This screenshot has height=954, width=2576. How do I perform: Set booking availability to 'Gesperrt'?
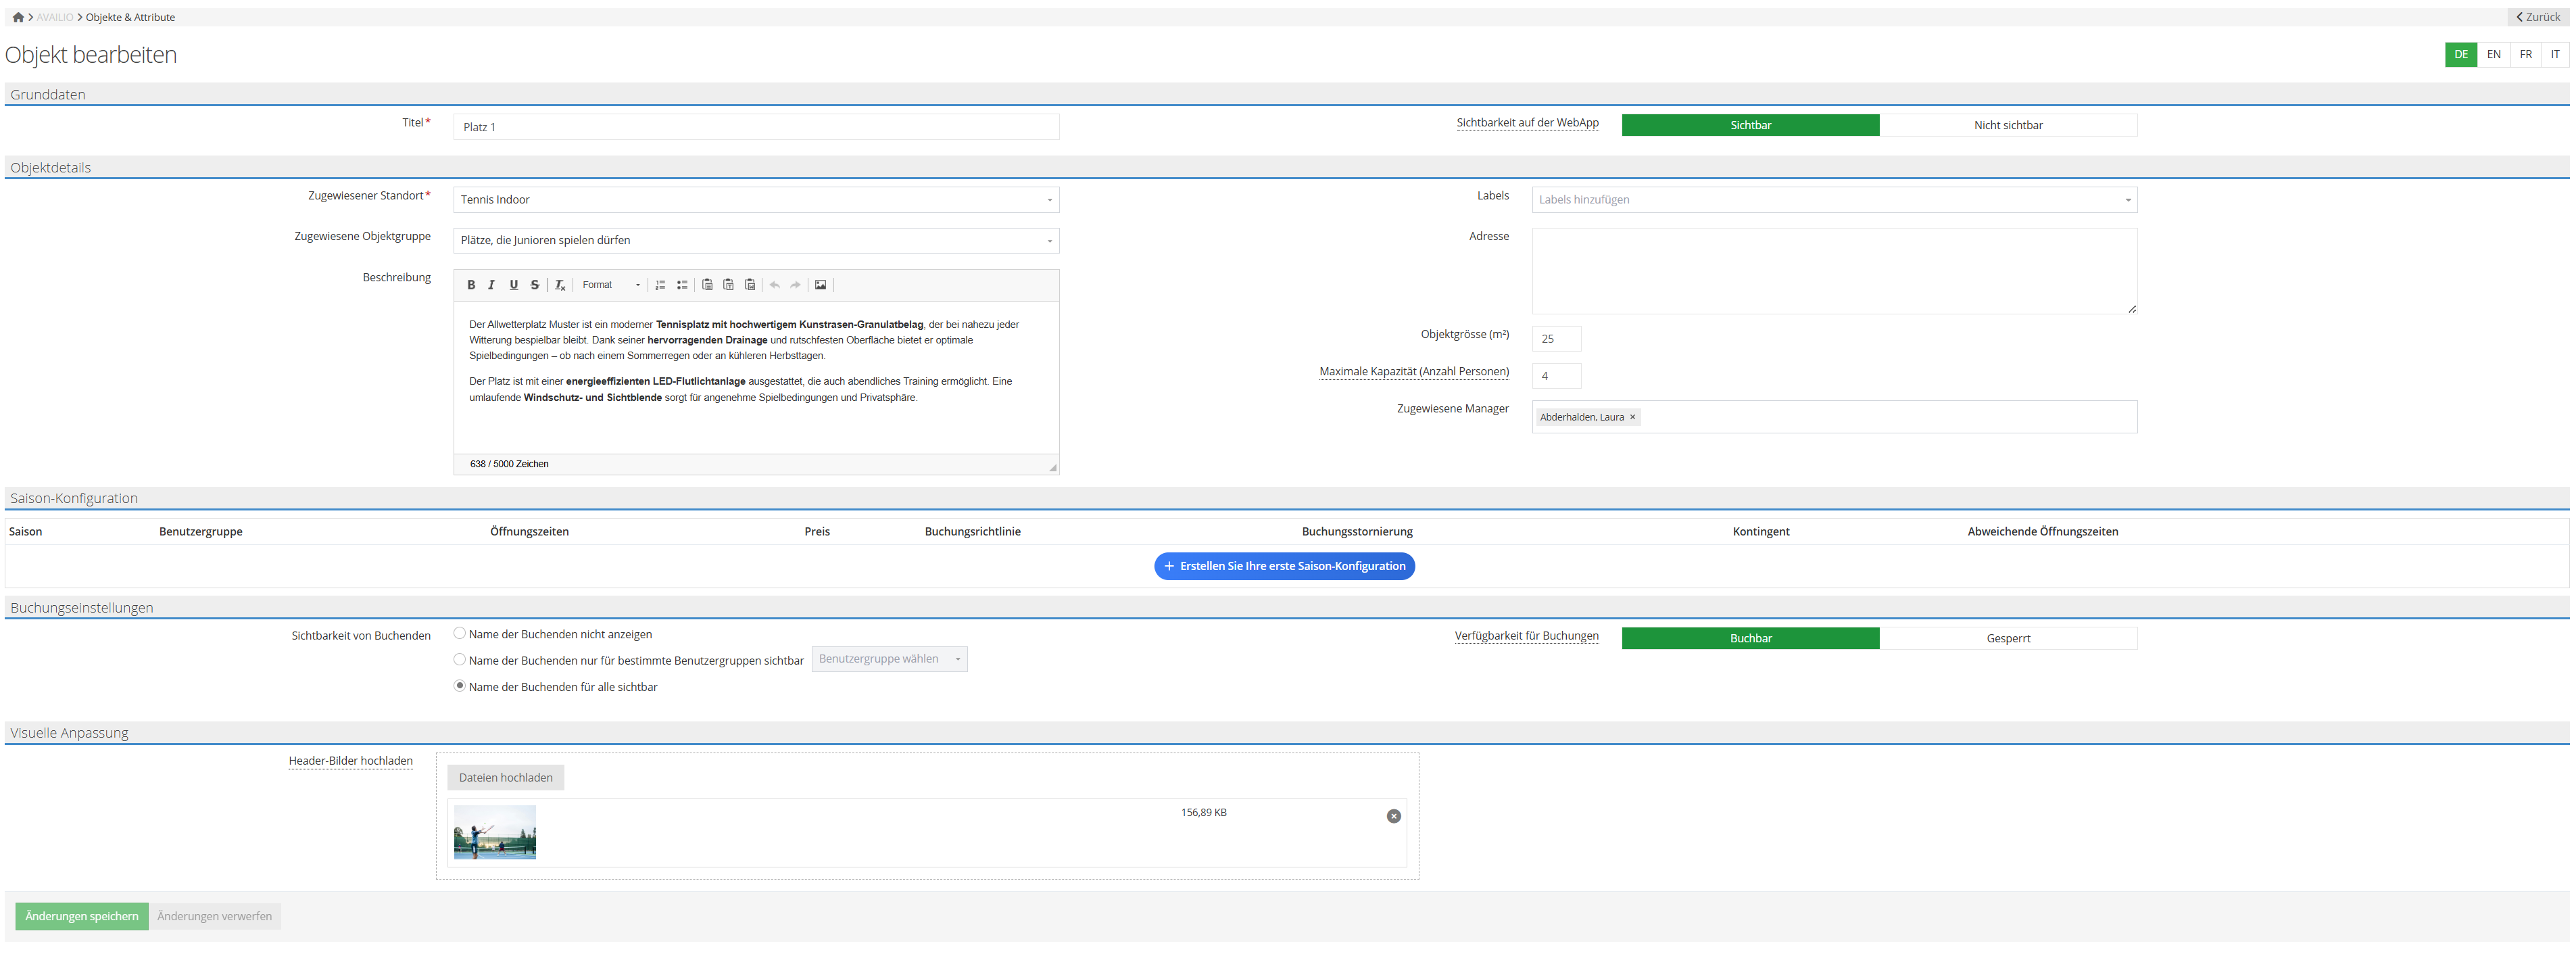coord(2007,638)
